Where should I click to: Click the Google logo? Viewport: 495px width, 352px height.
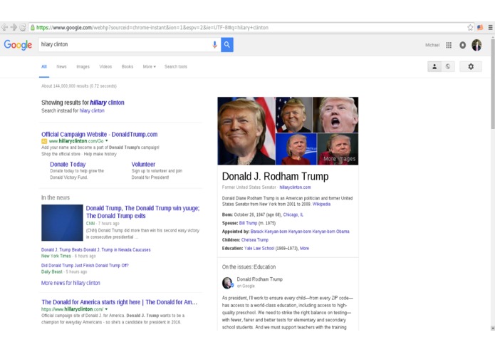point(18,45)
